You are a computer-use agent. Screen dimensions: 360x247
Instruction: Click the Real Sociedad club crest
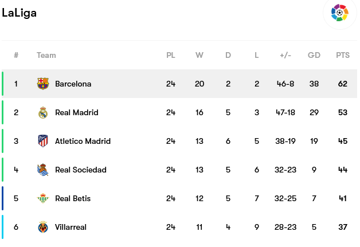(x=43, y=170)
